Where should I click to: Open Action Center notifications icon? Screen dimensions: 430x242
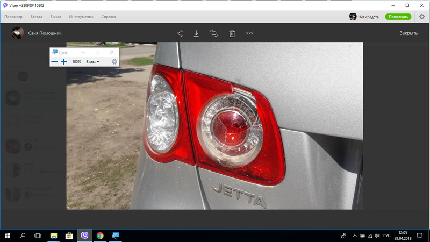420,236
